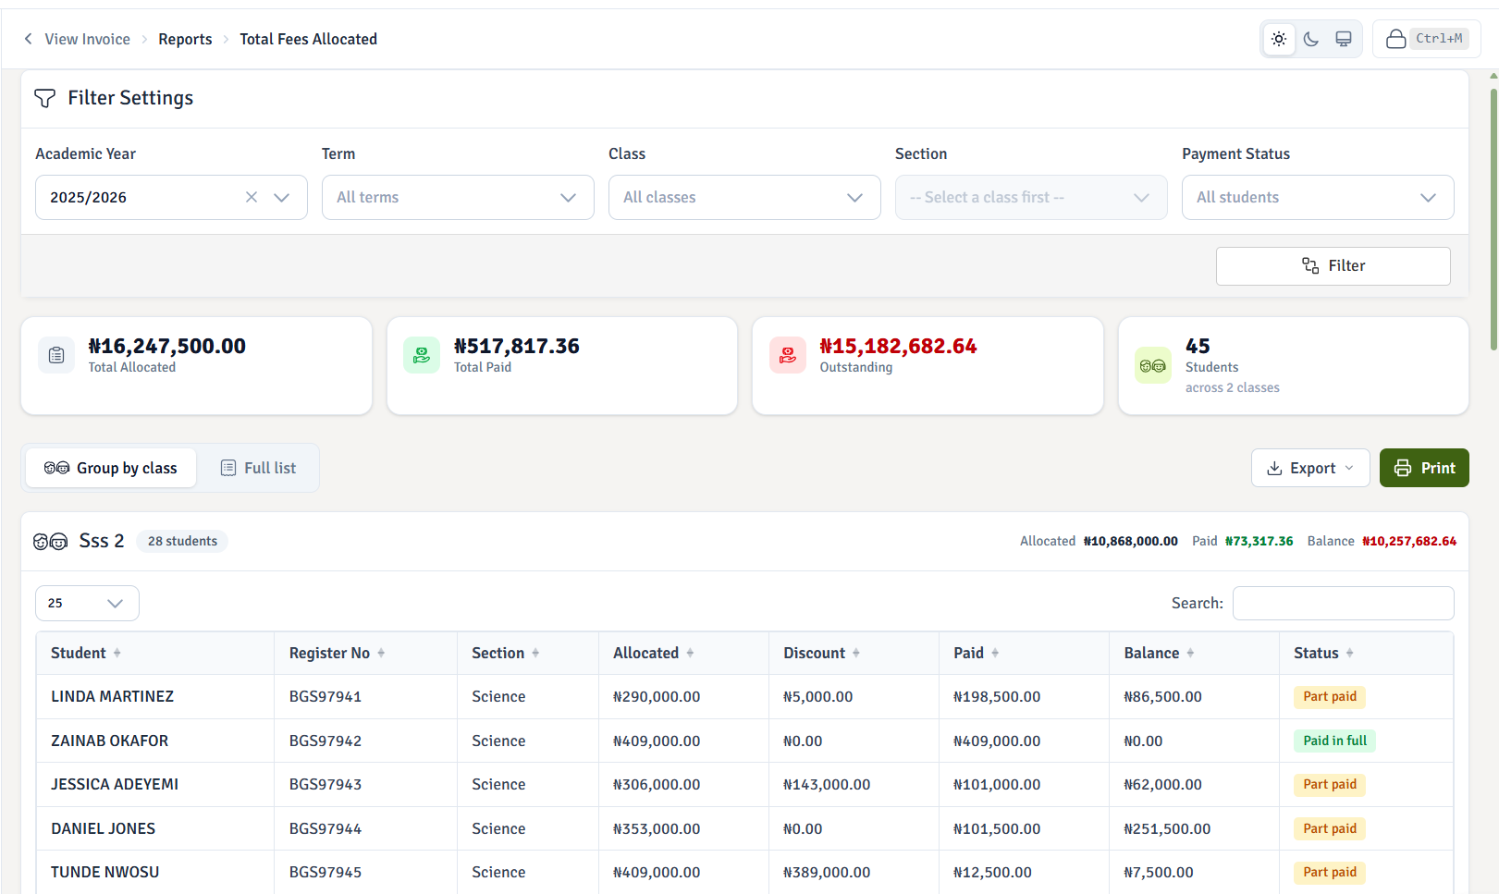This screenshot has width=1499, height=894.
Task: Go back using the left arrow icon
Action: (x=28, y=39)
